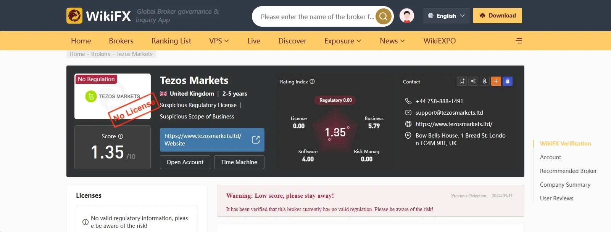
Task: Click the Business 5.79 rating value
Action: coord(374,126)
